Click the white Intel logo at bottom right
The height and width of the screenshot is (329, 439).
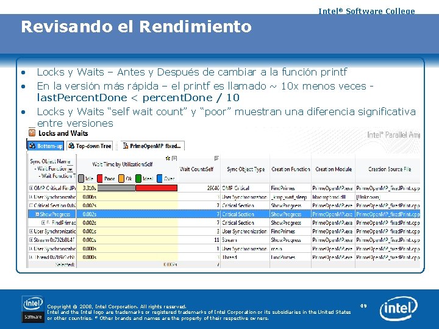coord(398,308)
